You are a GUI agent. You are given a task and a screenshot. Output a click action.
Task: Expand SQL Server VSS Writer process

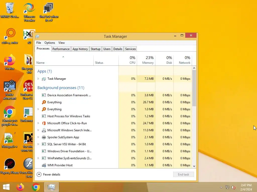coord(38,144)
